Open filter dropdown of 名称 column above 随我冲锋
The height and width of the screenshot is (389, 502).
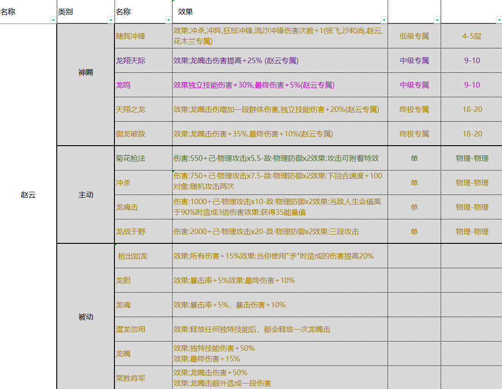tap(168, 20)
